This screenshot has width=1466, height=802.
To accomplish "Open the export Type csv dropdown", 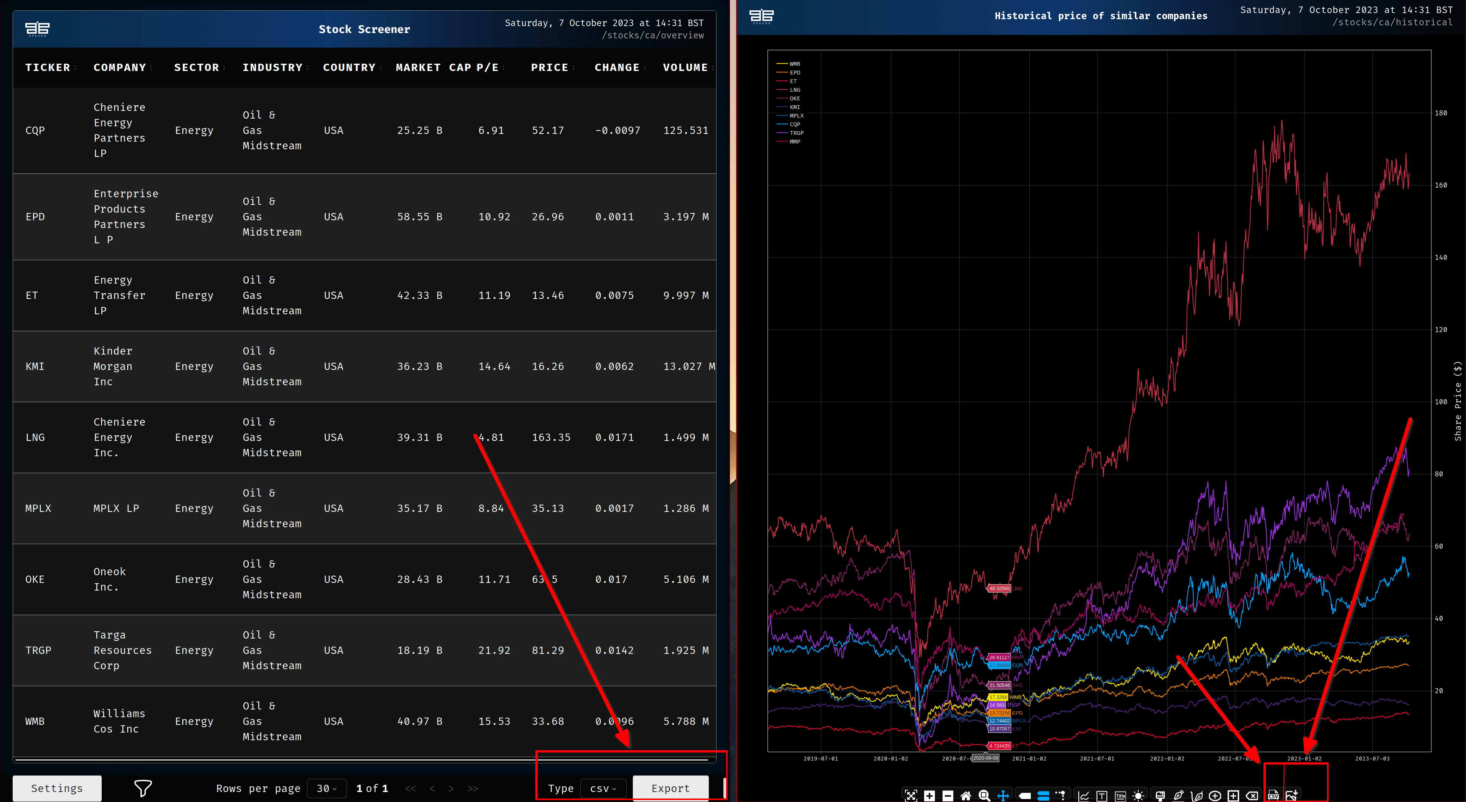I will [603, 788].
